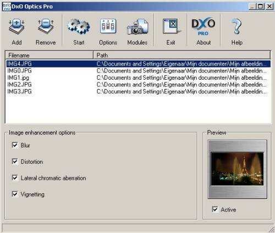
Task: Click the Add images toolbar icon
Action: [16, 27]
